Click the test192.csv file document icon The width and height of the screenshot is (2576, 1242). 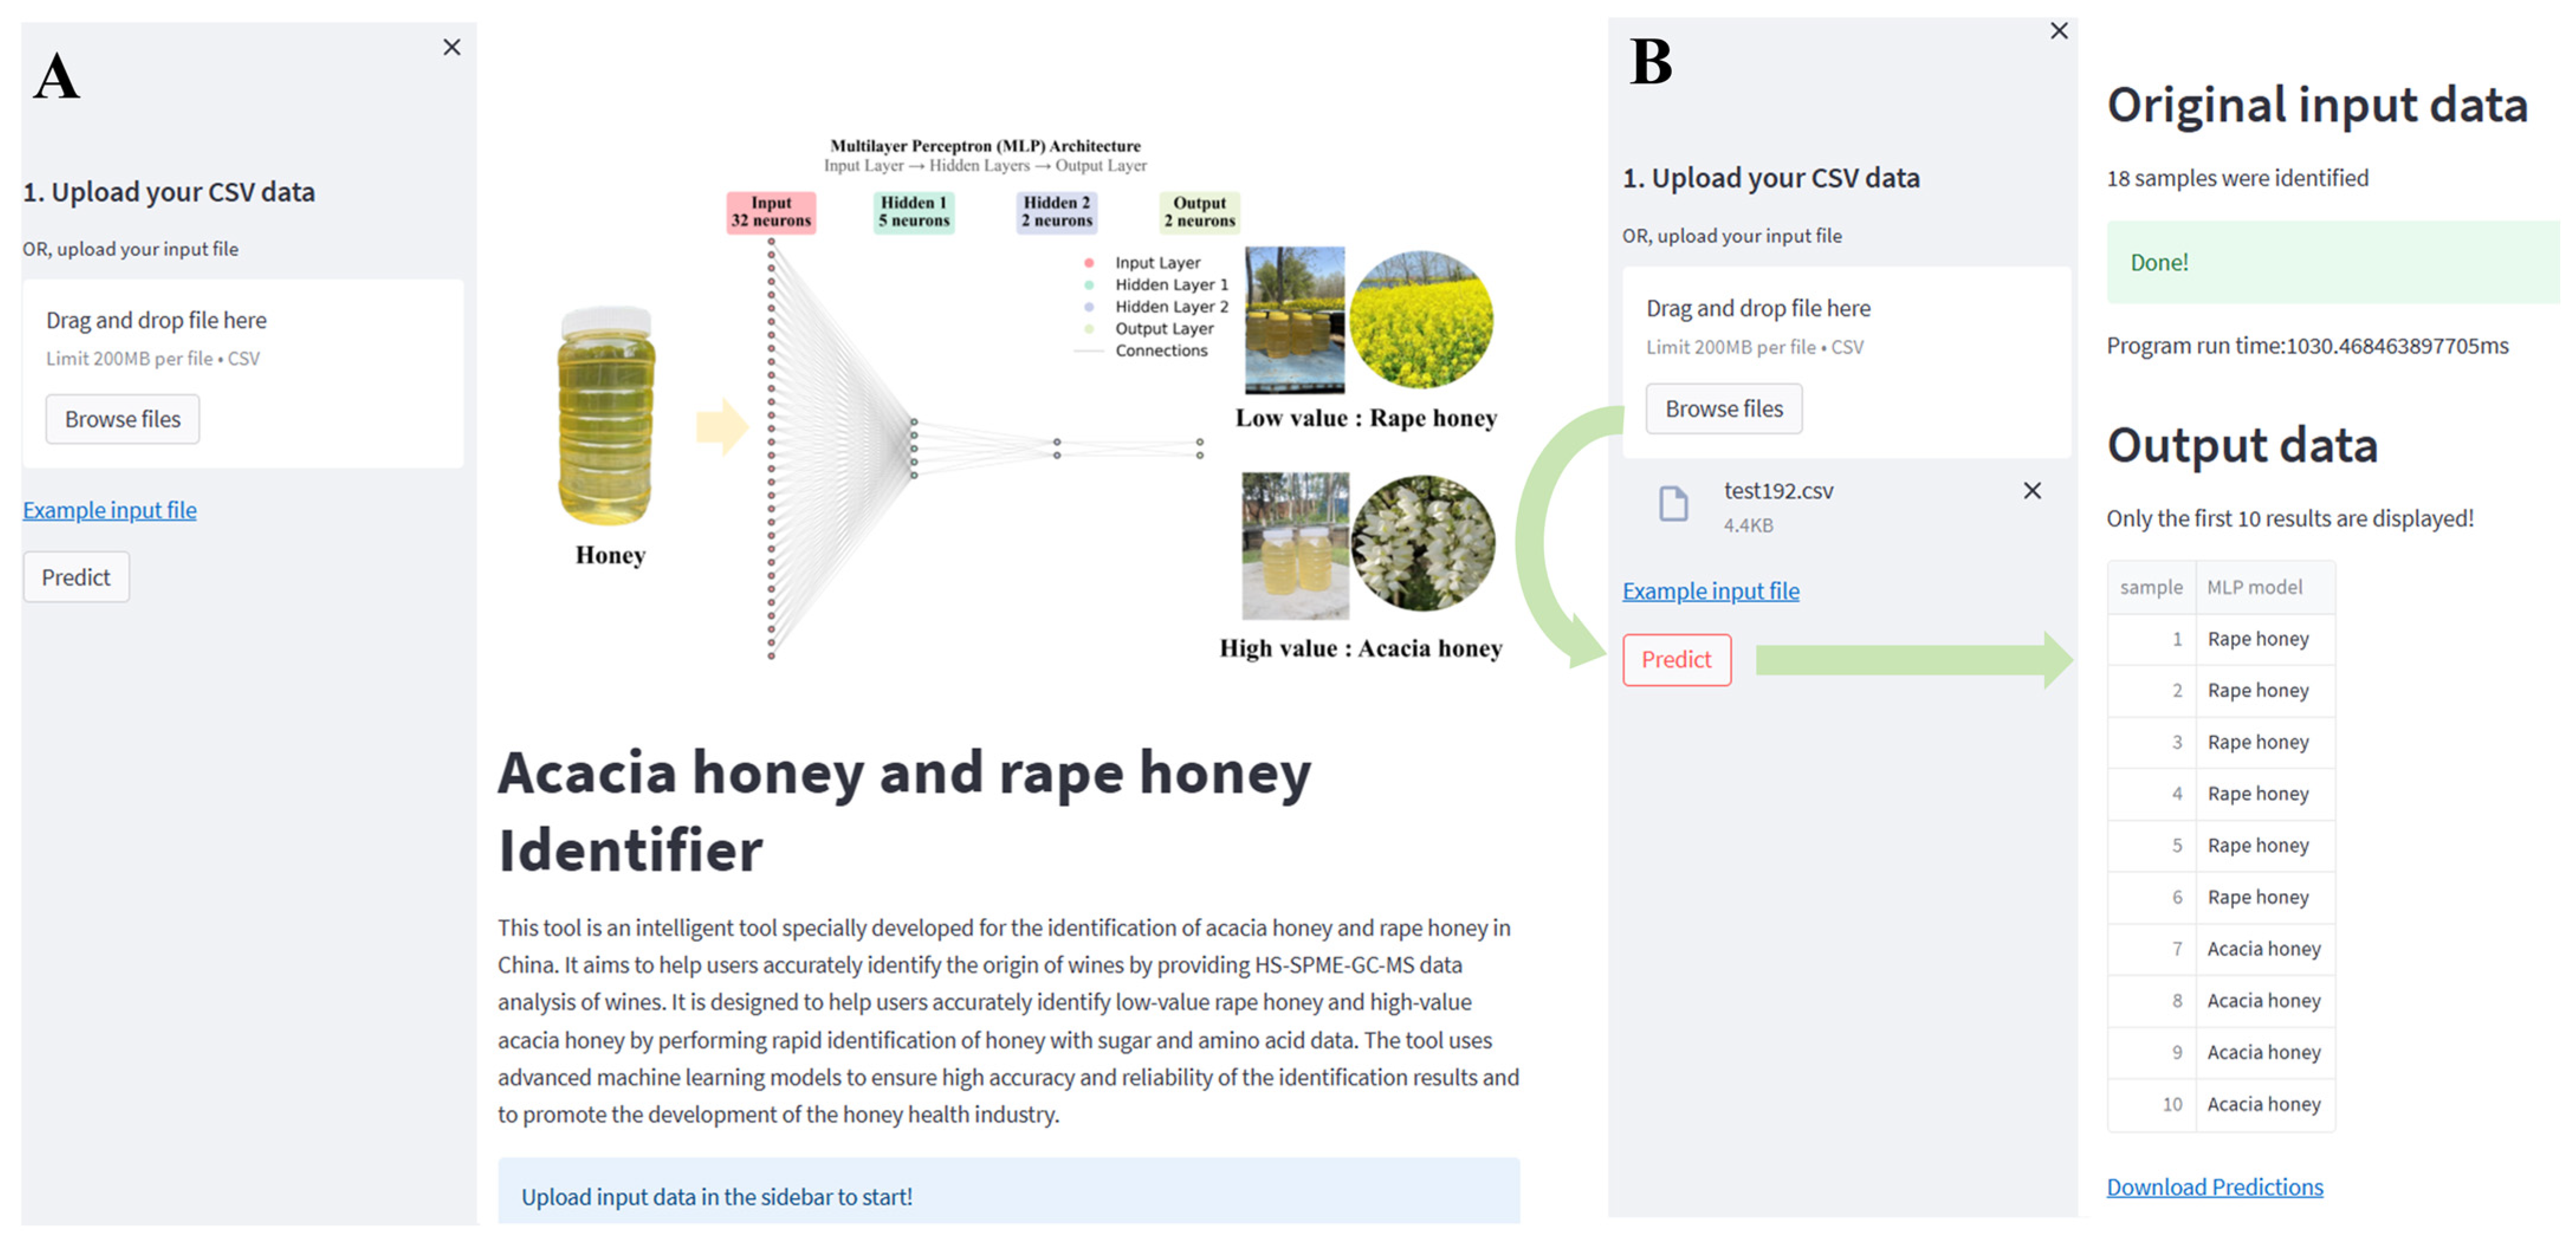[1673, 504]
